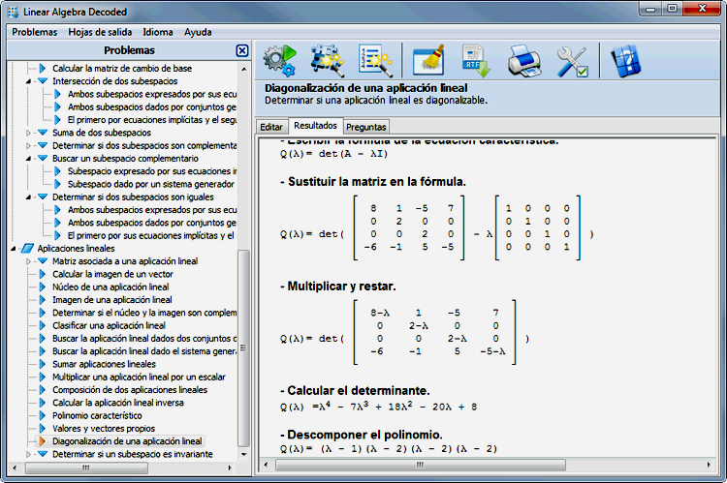Screen dimensions: 727x483
Task: Expand Matriz asociada a una aplicación lineal
Action: 28,261
